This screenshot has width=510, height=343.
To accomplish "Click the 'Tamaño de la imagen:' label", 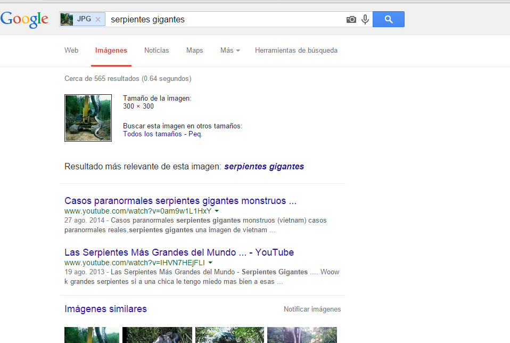I will coord(157,99).
